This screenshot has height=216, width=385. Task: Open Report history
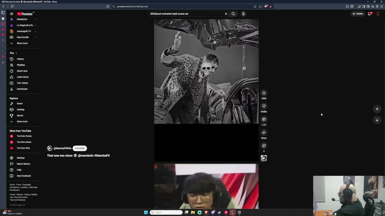coord(23,164)
